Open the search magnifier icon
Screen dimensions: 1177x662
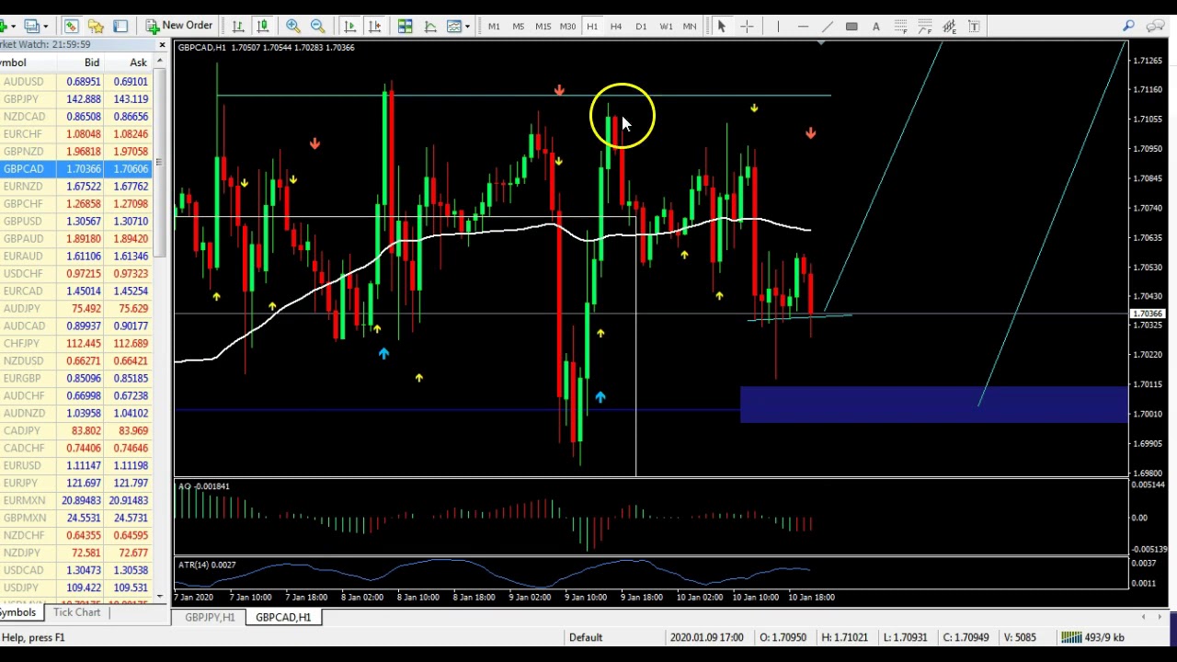pyautogui.click(x=1128, y=26)
